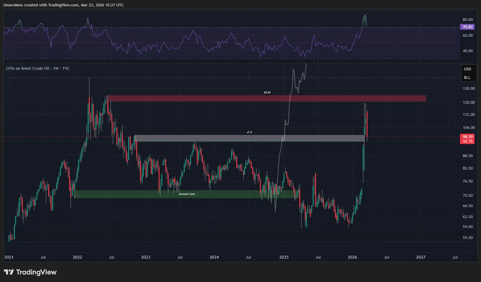Click the 112.00 price axis label
The width and height of the screenshot is (481, 282).
469,115
